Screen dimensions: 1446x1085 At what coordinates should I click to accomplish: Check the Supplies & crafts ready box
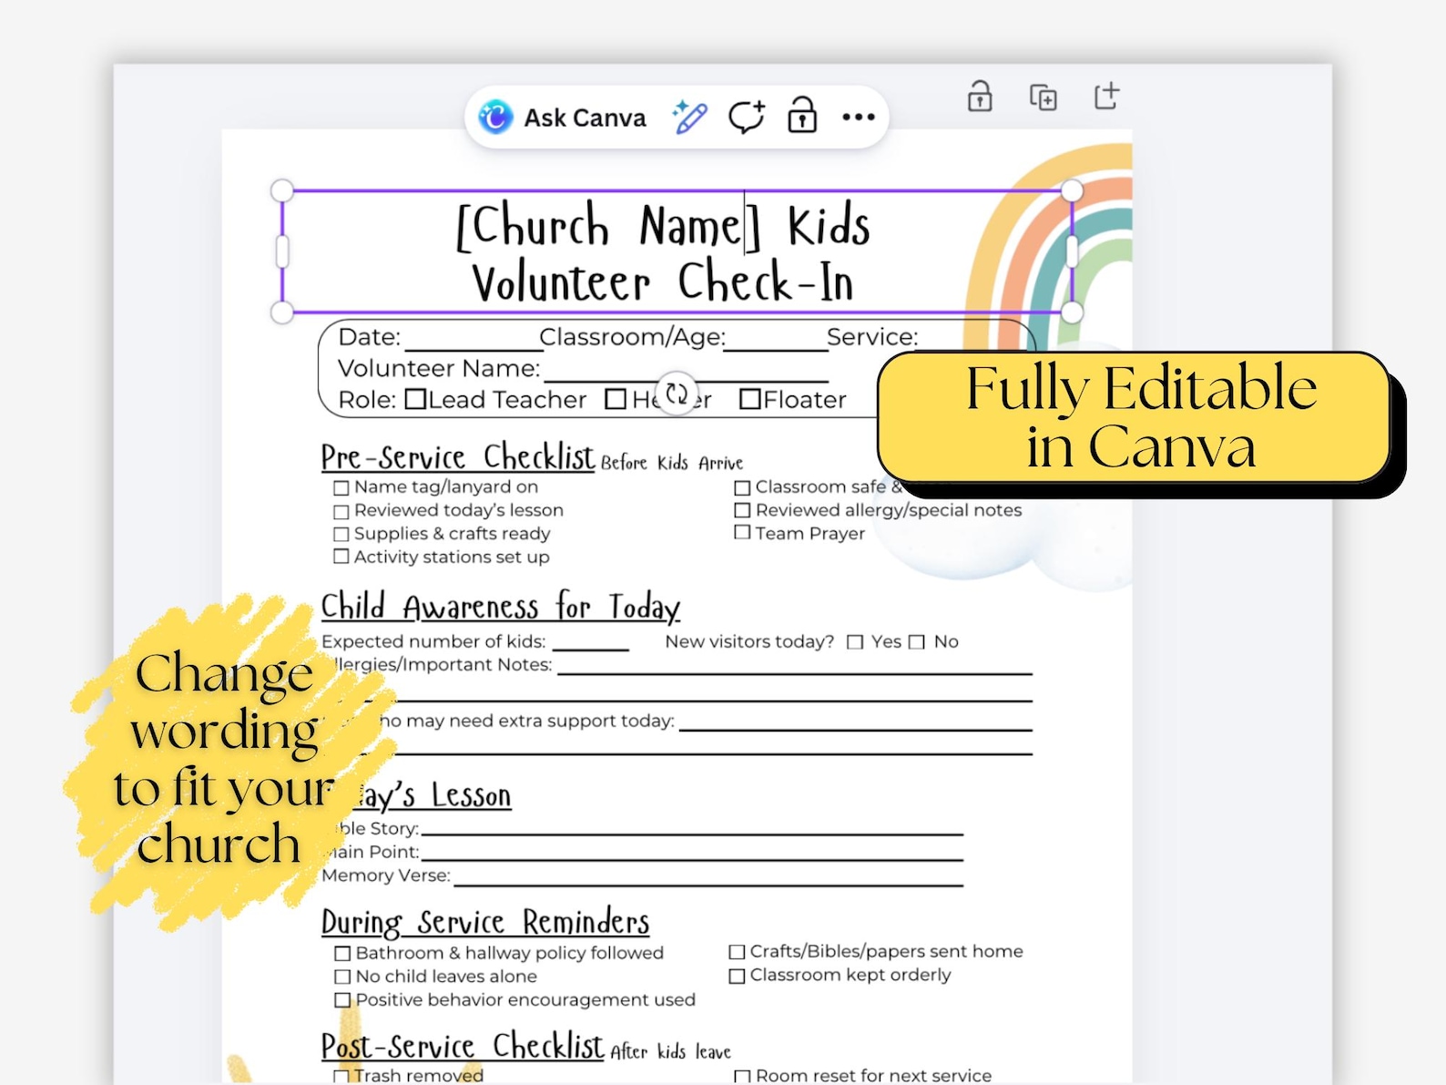[x=341, y=535]
